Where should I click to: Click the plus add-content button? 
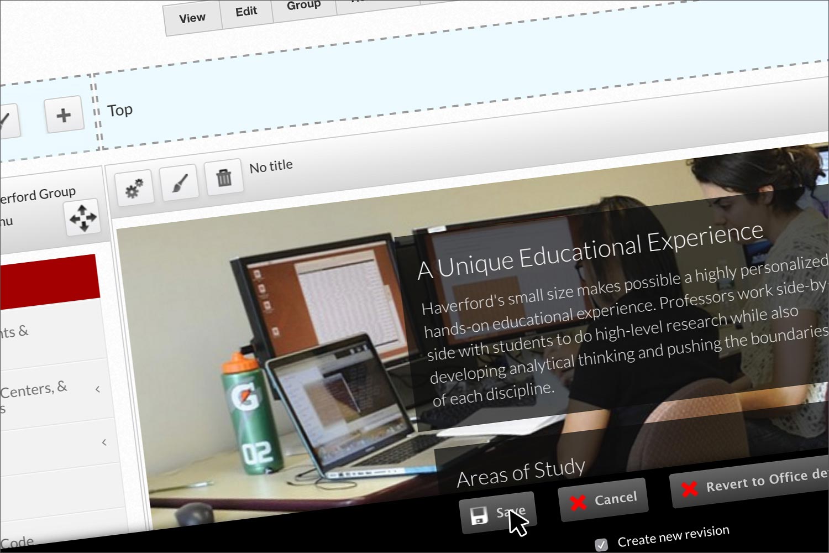tap(64, 115)
